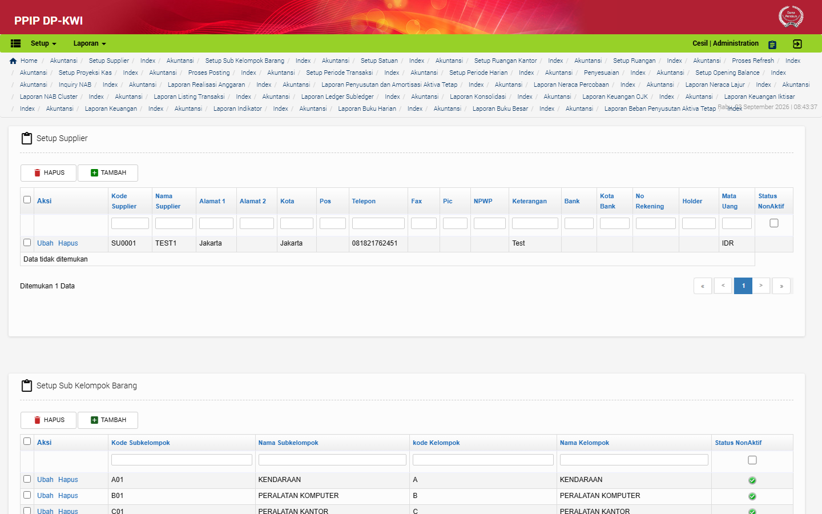Select the checkbox for supplier SU0001 row

pyautogui.click(x=27, y=243)
